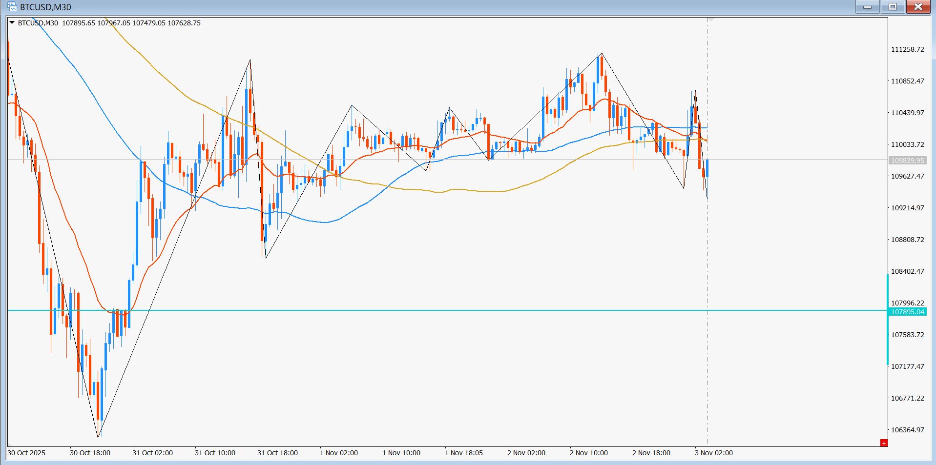Click the 107177.47 price scale value

click(907, 366)
